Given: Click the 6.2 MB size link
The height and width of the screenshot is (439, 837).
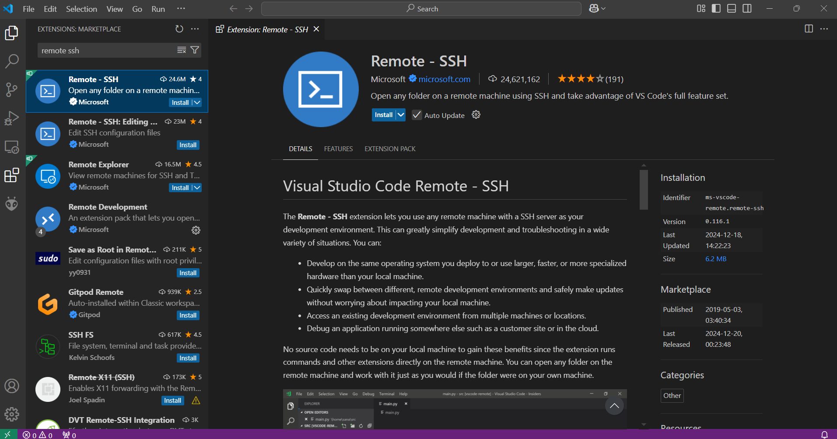Looking at the screenshot, I should coord(716,259).
